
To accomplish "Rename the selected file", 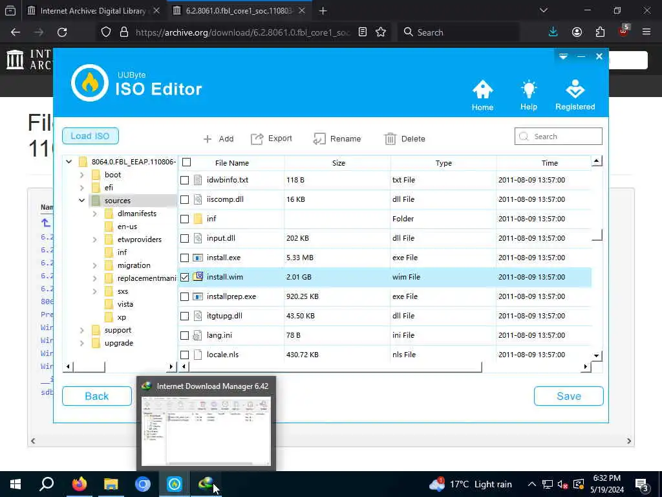I will (x=337, y=138).
